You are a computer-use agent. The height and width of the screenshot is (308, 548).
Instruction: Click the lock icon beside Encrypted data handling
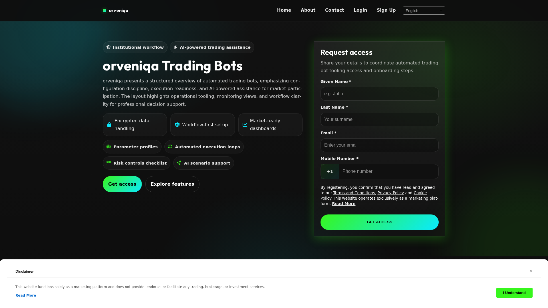(x=109, y=125)
